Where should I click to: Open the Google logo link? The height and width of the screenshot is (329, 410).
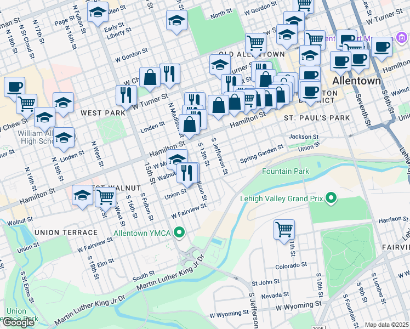pos(18,322)
